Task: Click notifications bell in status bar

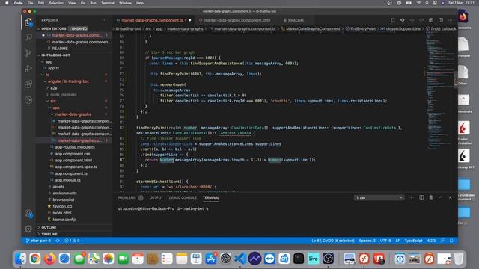Action: tap(451, 241)
